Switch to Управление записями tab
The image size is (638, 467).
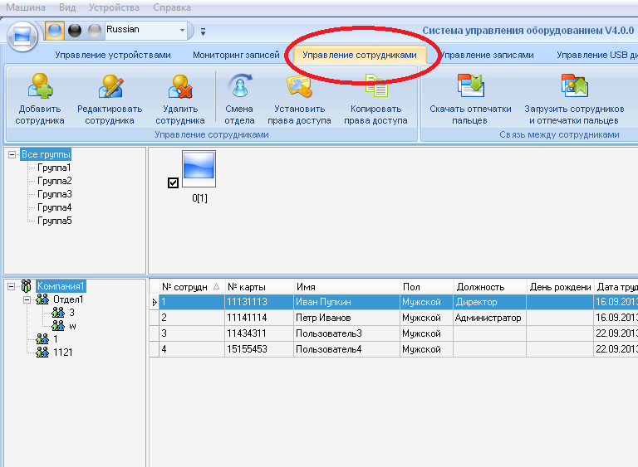click(487, 55)
